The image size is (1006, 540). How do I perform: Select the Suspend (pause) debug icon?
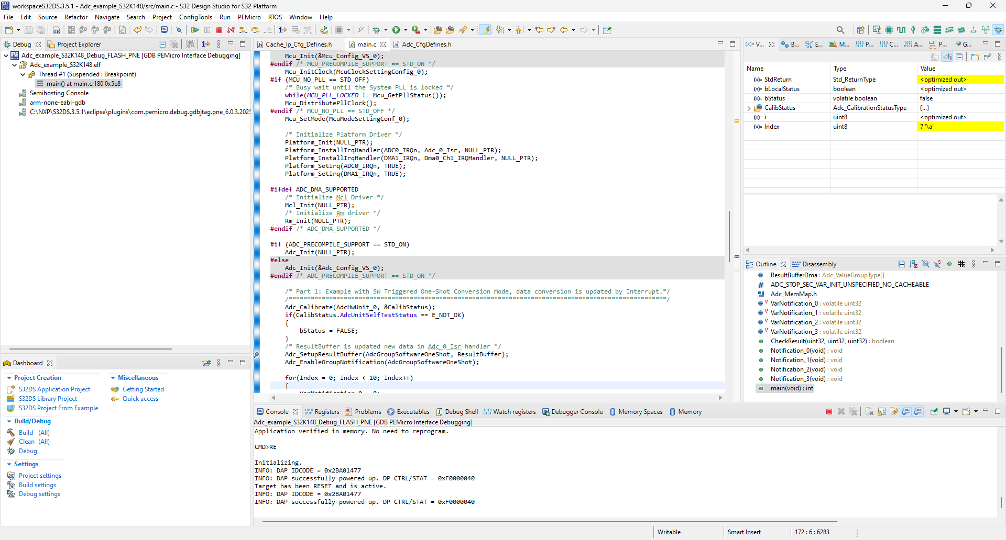tap(207, 30)
